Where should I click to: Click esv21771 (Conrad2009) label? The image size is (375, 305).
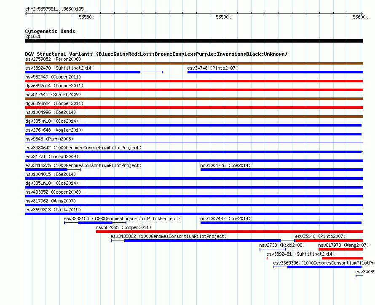pyautogui.click(x=52, y=157)
